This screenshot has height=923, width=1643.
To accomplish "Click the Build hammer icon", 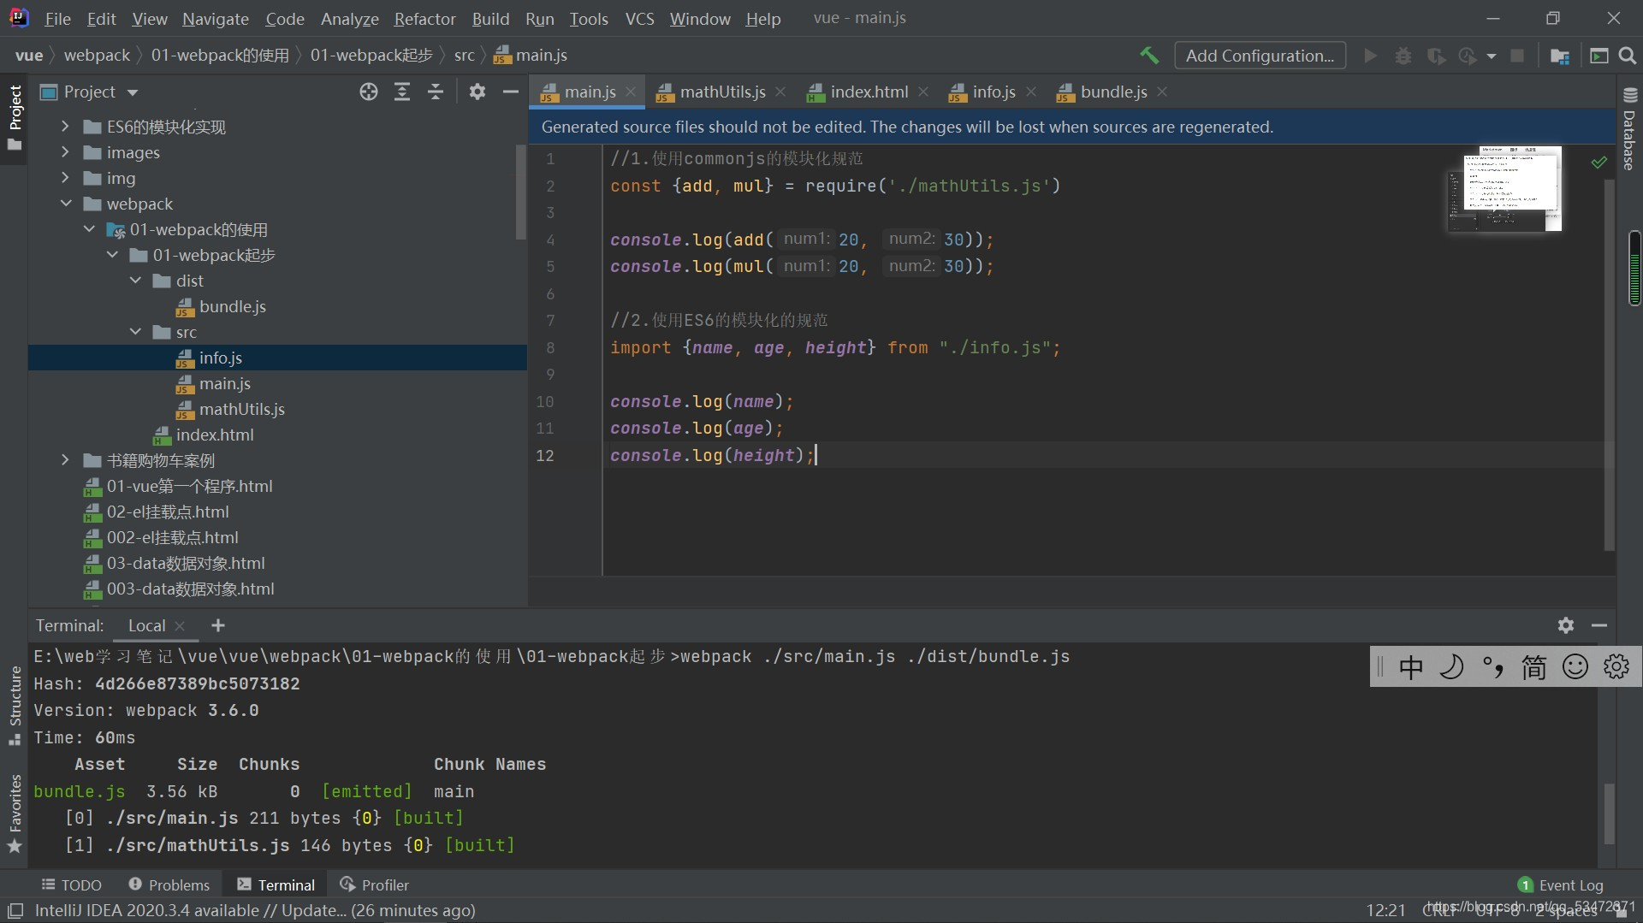I will point(1149,55).
